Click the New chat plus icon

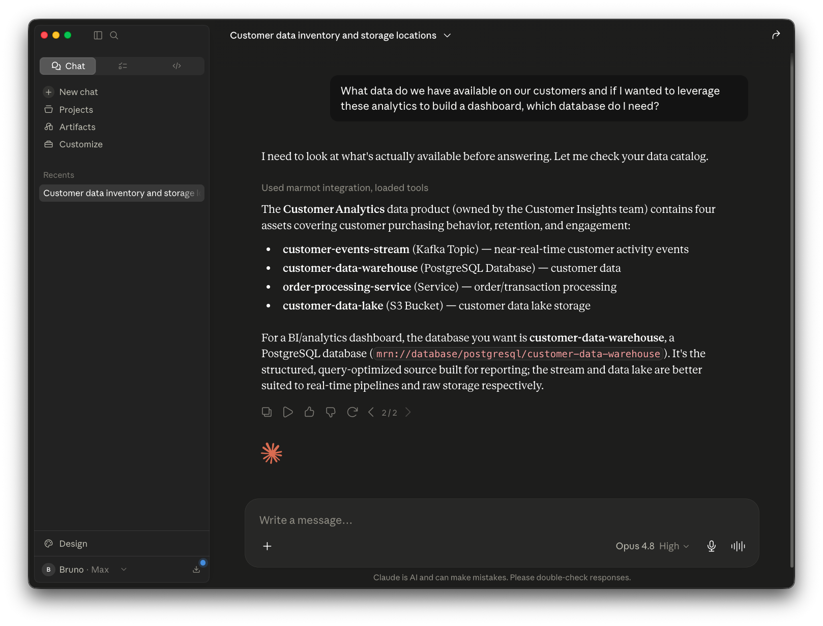pyautogui.click(x=48, y=92)
